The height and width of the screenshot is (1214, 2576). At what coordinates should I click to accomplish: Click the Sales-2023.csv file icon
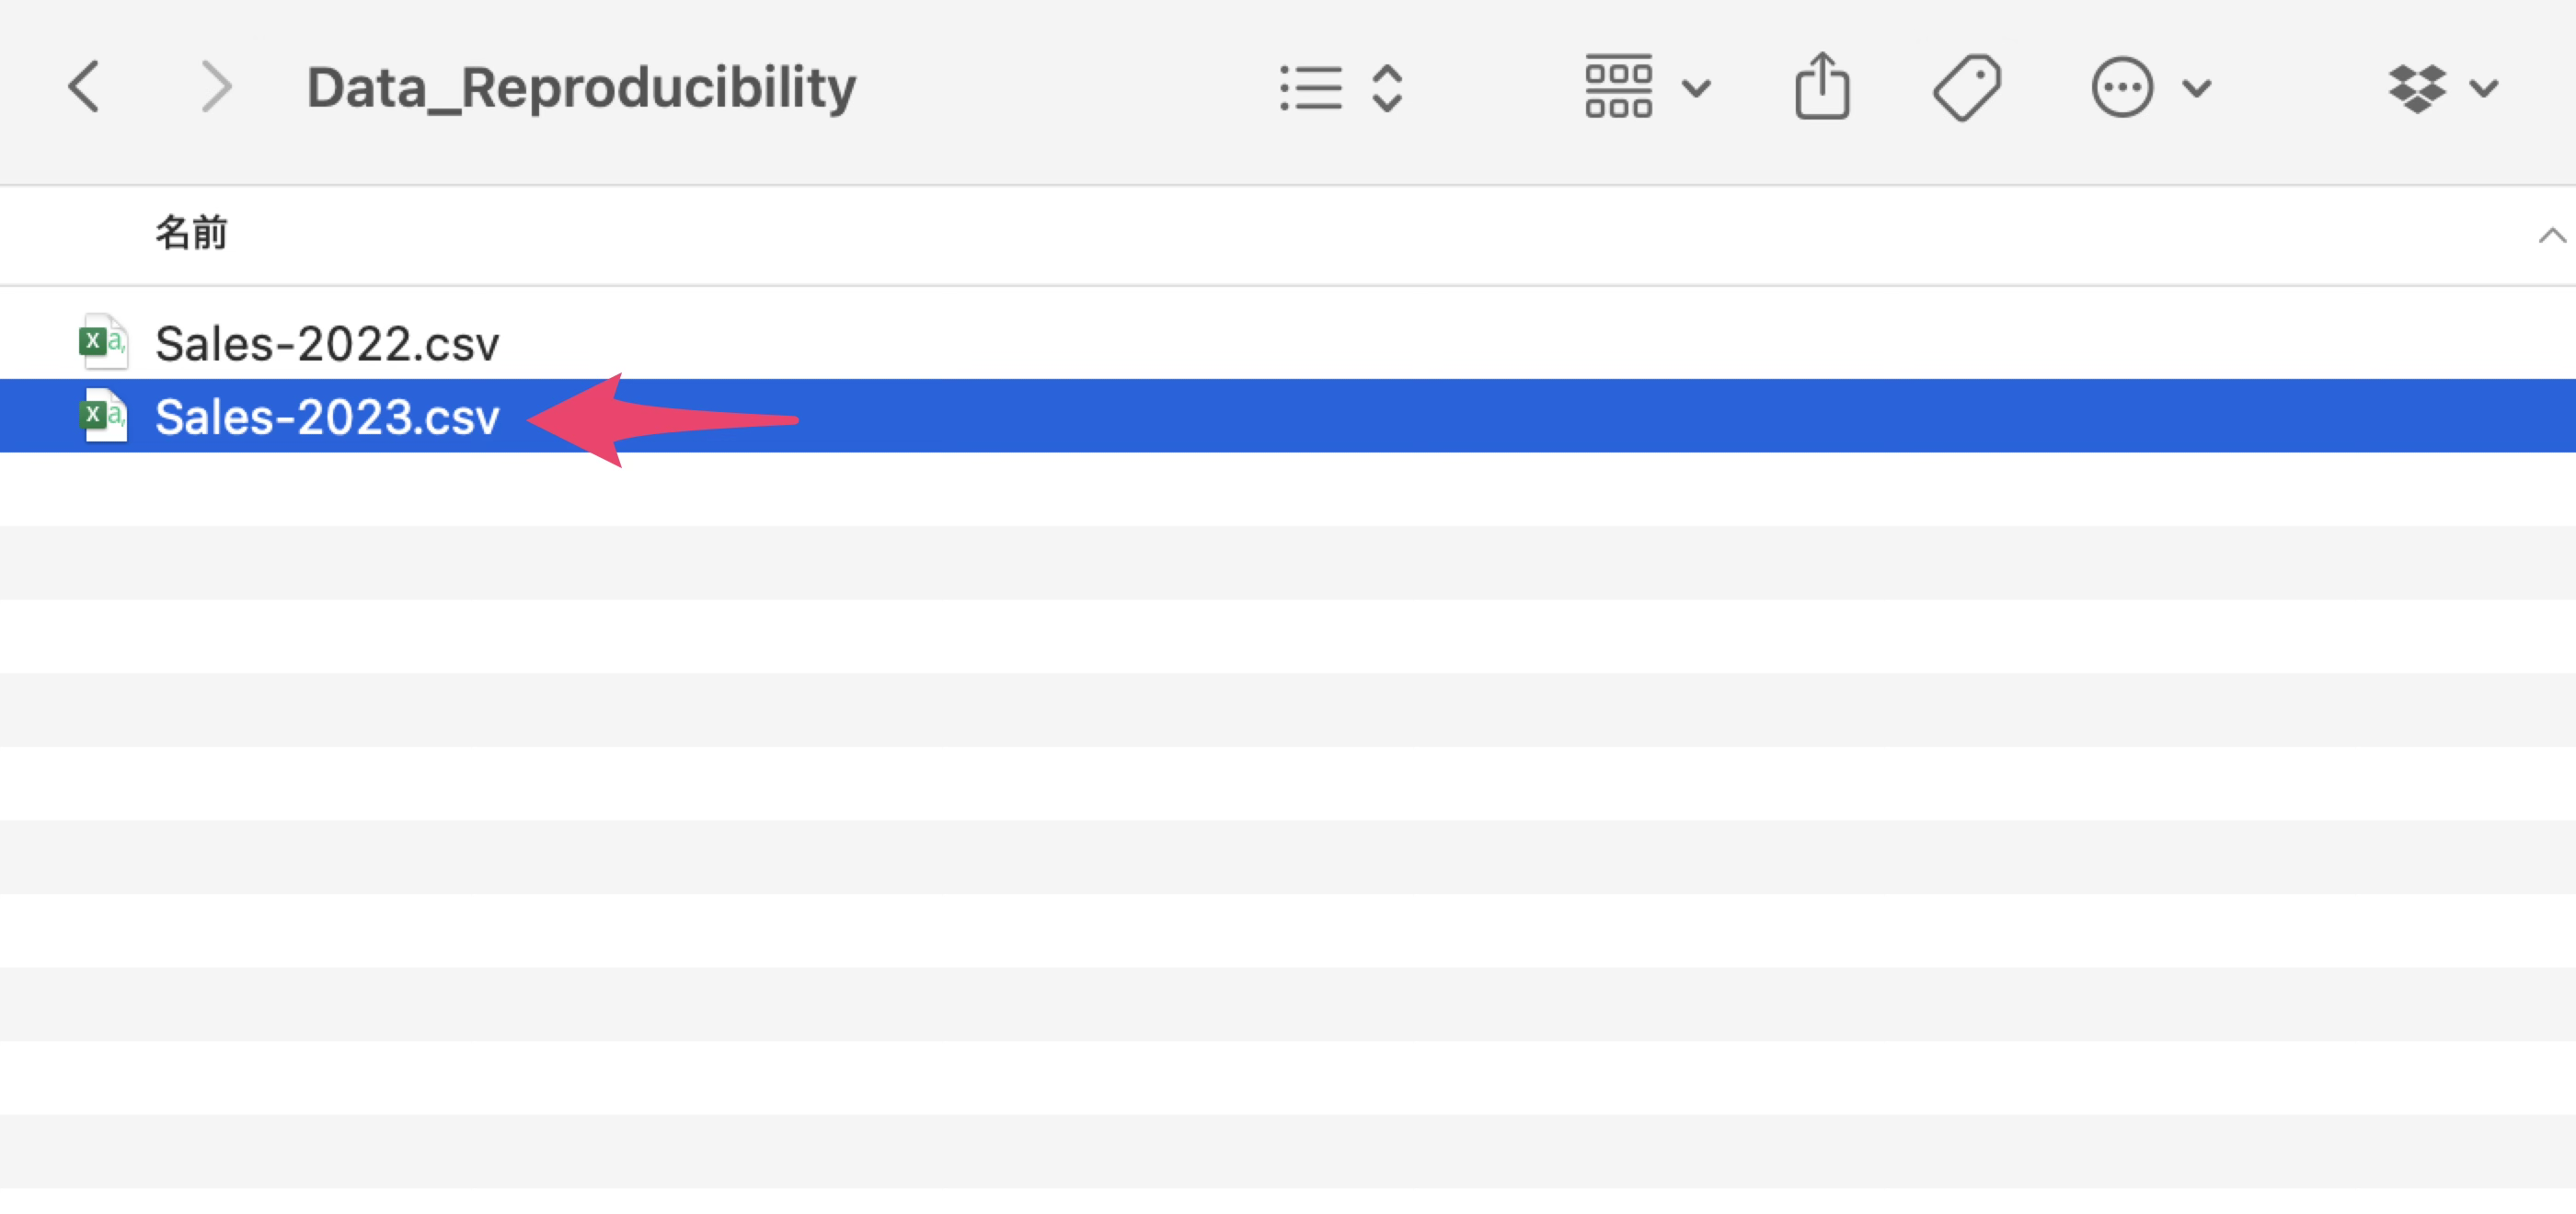(103, 415)
